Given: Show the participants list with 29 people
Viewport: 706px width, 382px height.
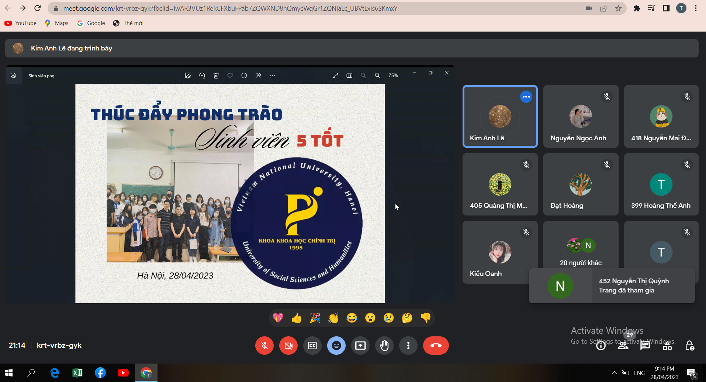Looking at the screenshot, I should 623,346.
